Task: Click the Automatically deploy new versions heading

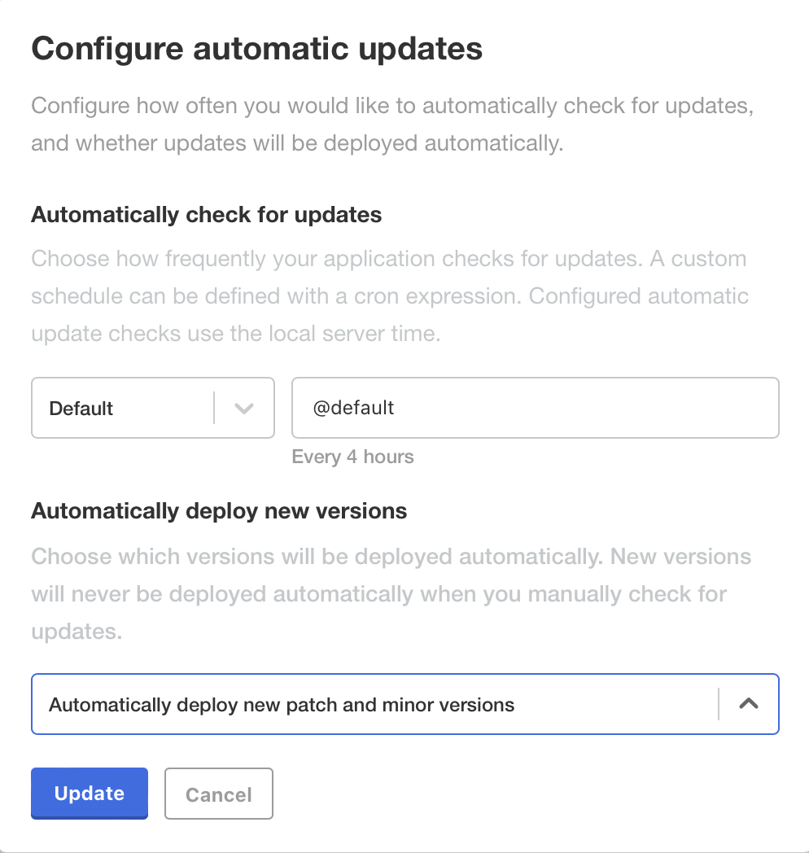Action: pyautogui.click(x=218, y=510)
